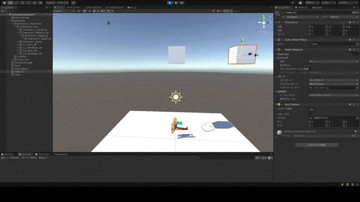Select the Hand tool in the toolbar
The image size is (360, 202).
point(4,3)
